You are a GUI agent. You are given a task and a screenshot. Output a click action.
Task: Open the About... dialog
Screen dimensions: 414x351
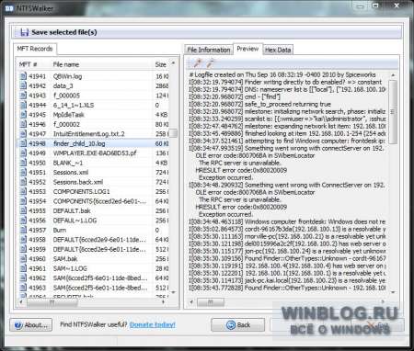[x=30, y=325]
